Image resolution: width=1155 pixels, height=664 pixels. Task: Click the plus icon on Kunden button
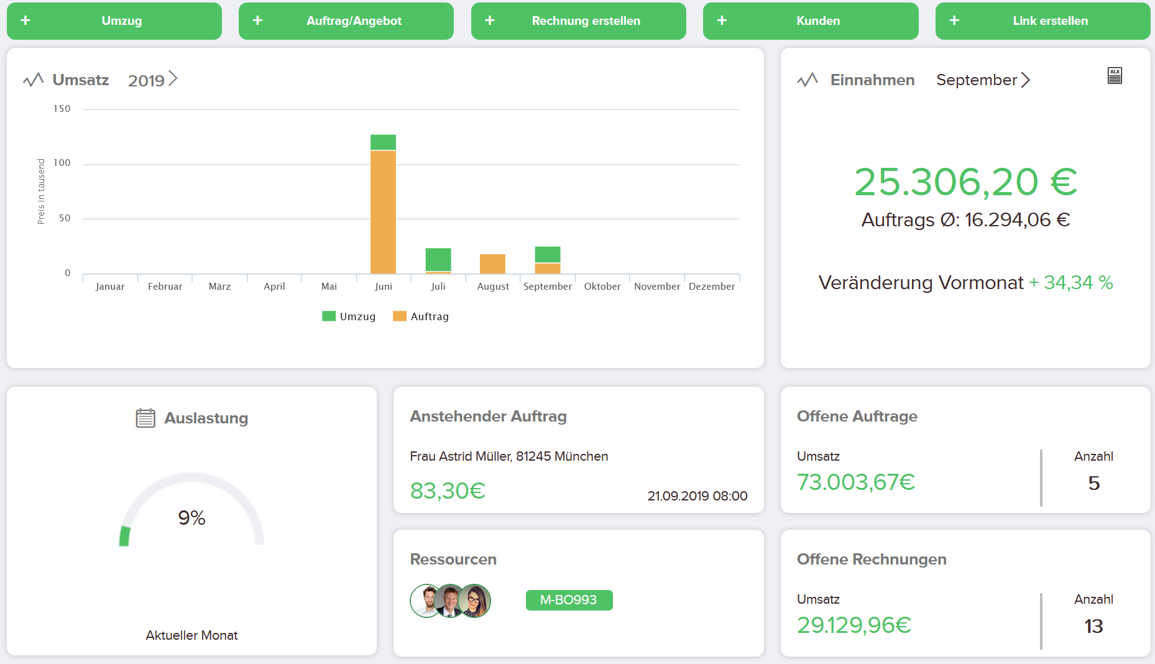[722, 21]
